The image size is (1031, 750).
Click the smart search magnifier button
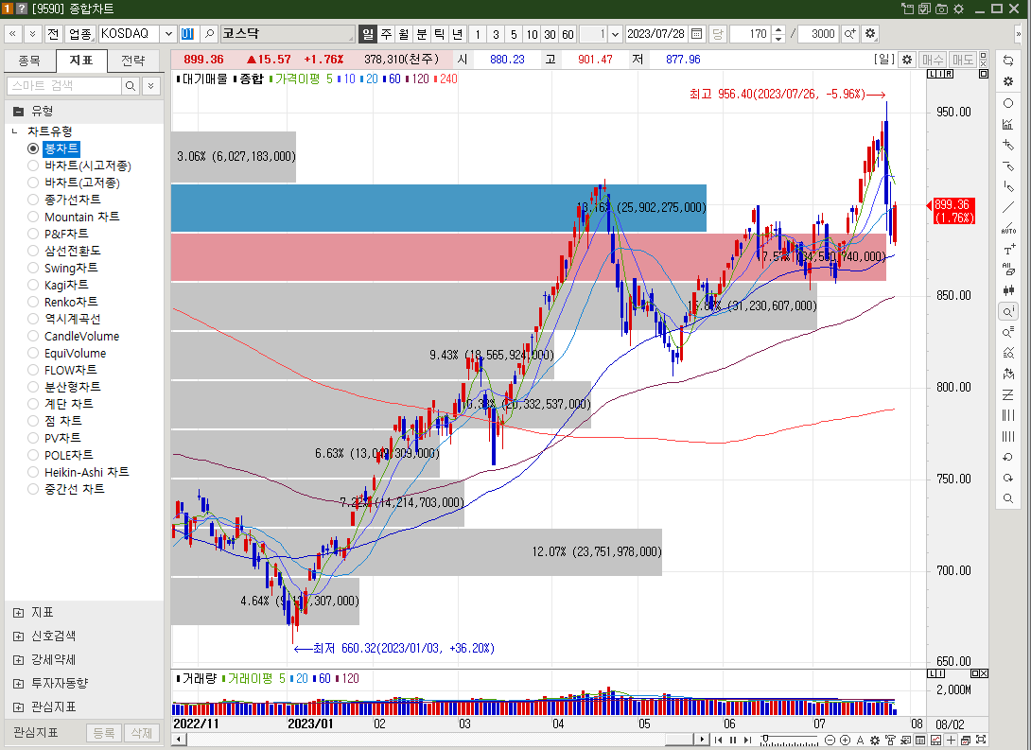pos(131,86)
